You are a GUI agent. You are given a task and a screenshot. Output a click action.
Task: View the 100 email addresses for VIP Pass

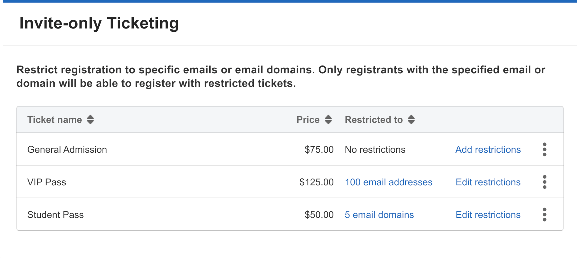coord(388,182)
